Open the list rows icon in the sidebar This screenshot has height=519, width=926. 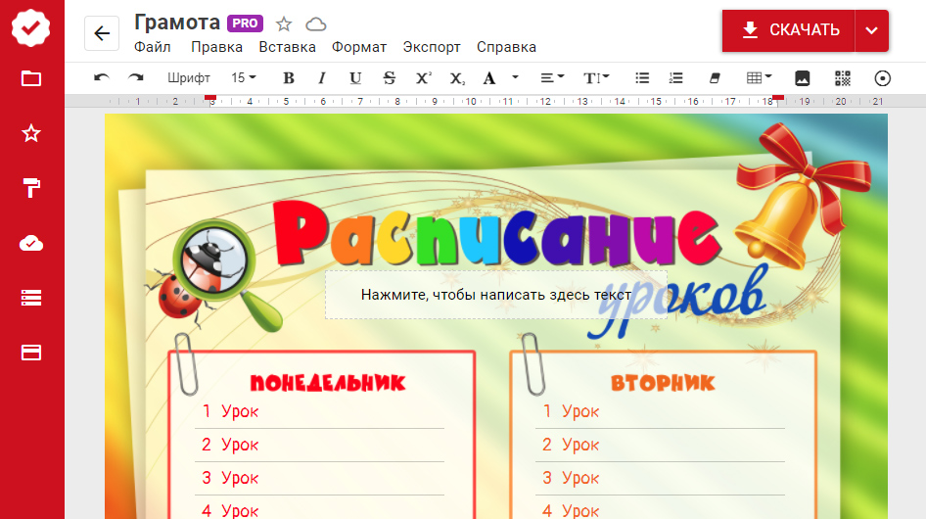30,298
